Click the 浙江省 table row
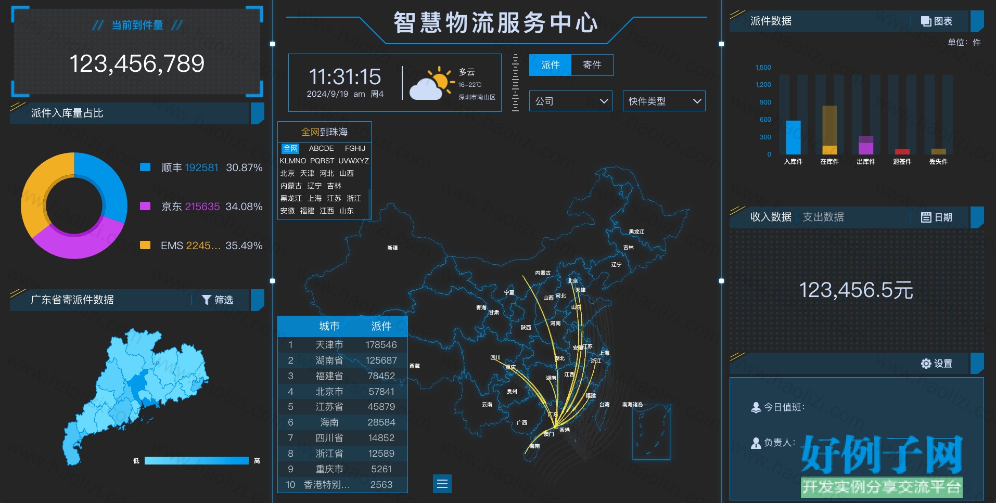The height and width of the screenshot is (503, 996). tap(342, 454)
